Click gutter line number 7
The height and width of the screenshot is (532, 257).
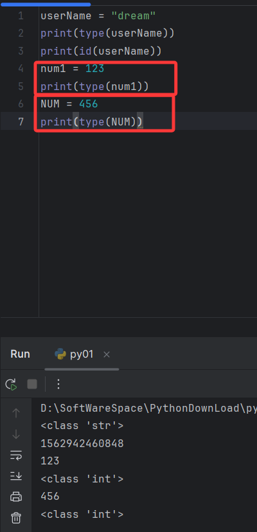pos(21,122)
